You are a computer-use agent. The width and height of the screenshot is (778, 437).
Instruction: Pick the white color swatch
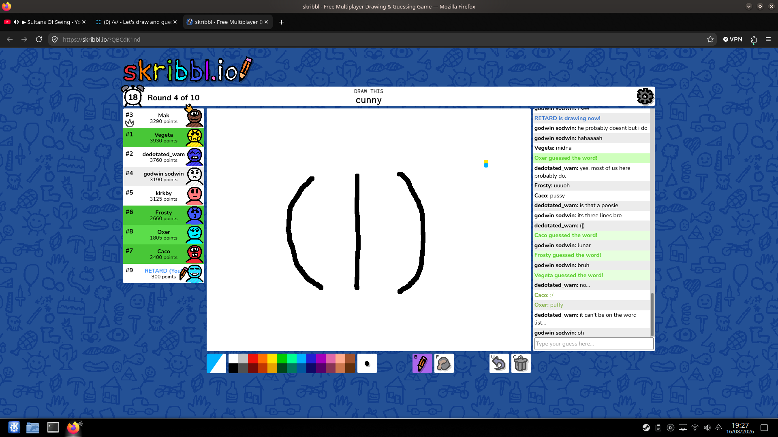coord(233,359)
